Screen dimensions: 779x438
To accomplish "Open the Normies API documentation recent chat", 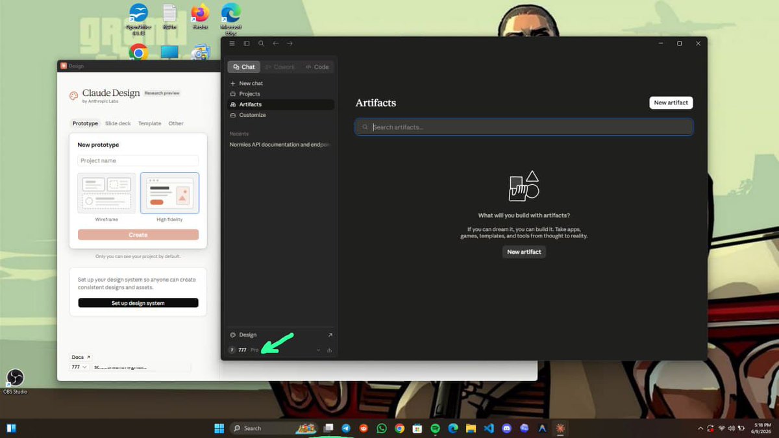I will click(281, 145).
